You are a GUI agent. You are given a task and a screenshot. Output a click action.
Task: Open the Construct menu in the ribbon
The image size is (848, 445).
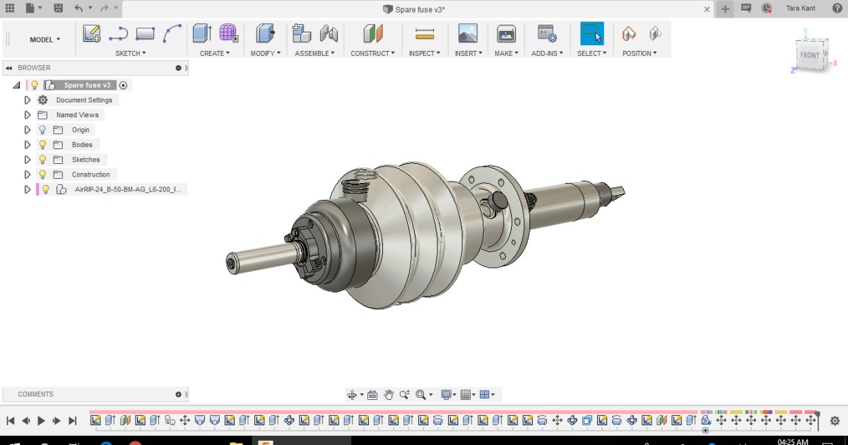tap(372, 53)
